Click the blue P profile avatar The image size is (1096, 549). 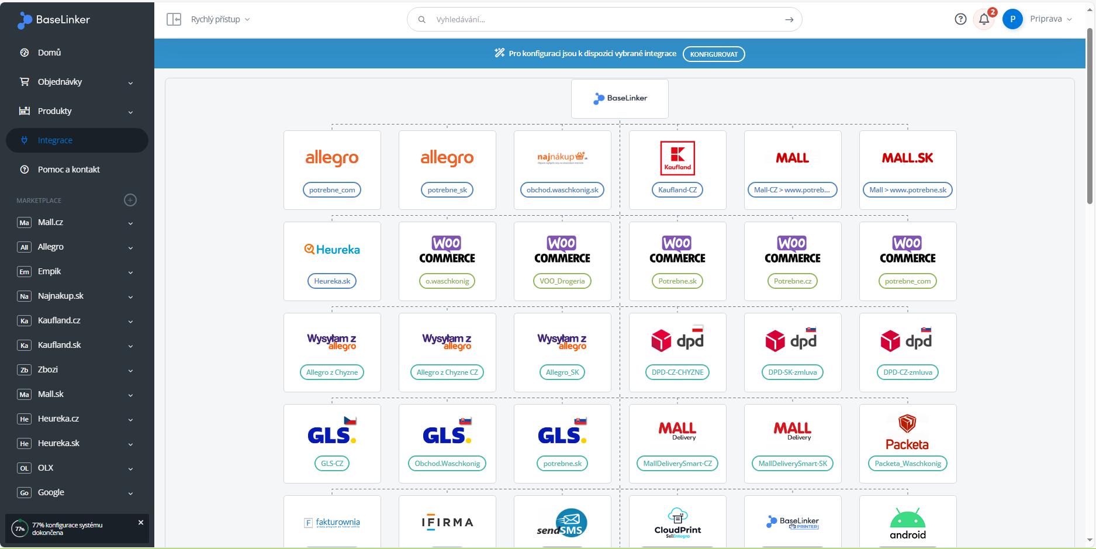(x=1012, y=19)
